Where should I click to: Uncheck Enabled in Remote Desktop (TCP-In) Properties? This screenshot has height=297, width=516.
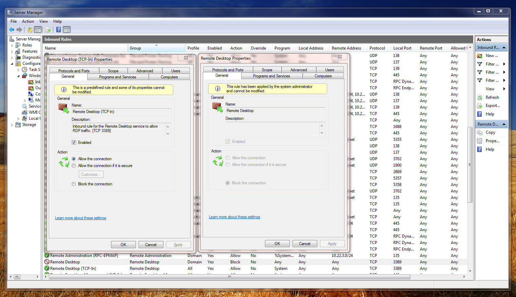pos(74,142)
